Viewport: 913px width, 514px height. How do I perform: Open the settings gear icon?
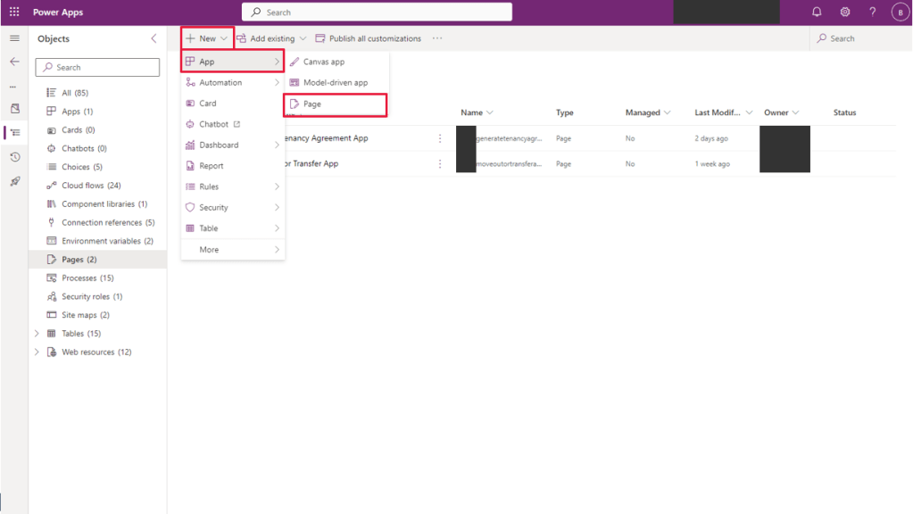[844, 12]
